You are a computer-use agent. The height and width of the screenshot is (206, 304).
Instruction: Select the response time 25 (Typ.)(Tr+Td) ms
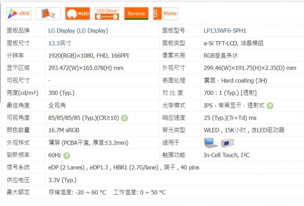pos(230,118)
